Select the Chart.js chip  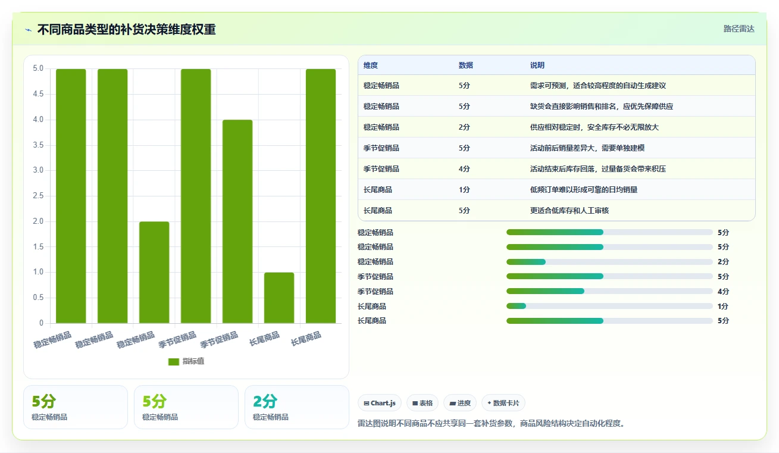point(380,403)
